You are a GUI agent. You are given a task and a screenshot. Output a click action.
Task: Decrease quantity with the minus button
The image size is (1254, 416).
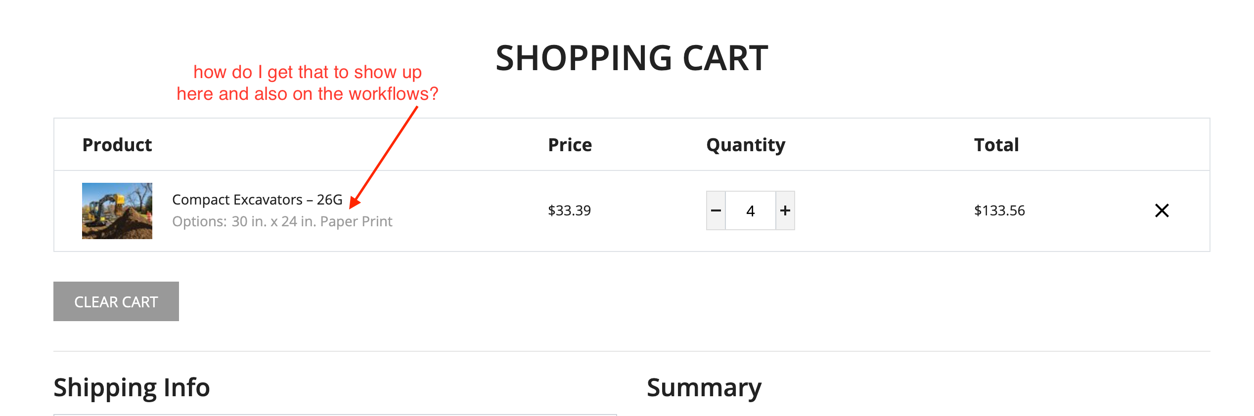tap(716, 211)
